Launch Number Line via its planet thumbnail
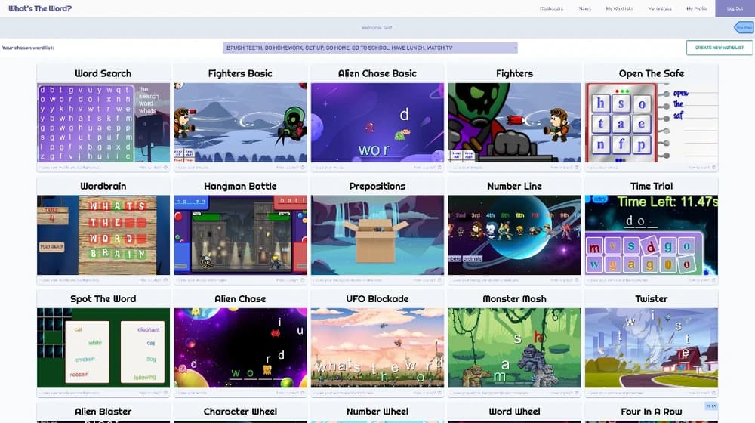755x423 pixels. pos(514,235)
